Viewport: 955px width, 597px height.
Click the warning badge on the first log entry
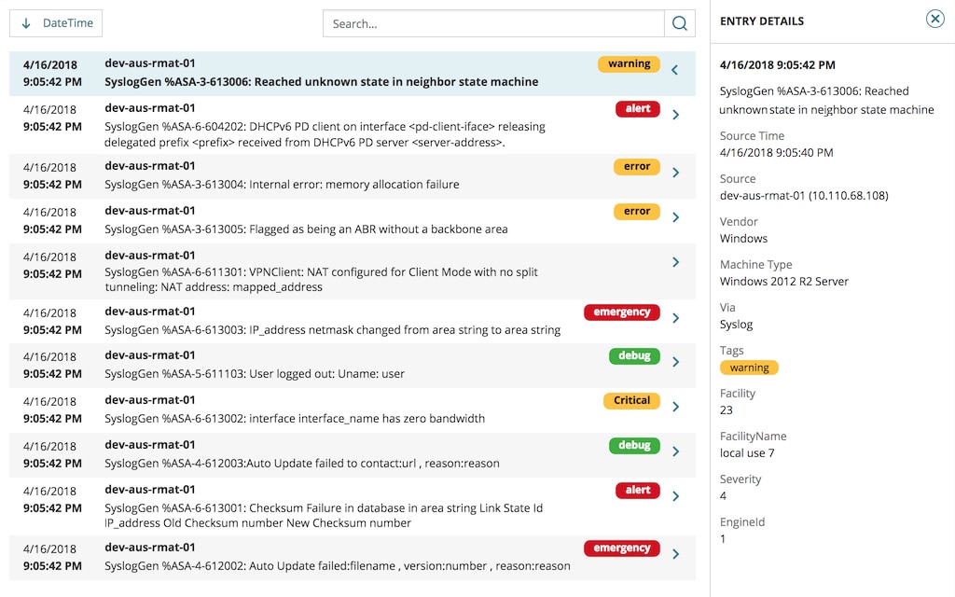(628, 63)
